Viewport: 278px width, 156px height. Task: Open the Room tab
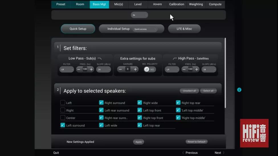coord(80,4)
